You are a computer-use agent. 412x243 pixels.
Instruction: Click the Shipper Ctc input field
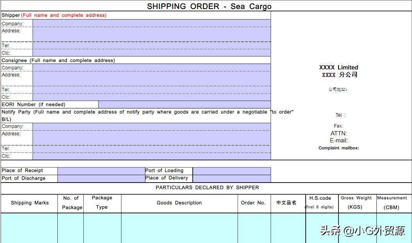pyautogui.click(x=152, y=53)
